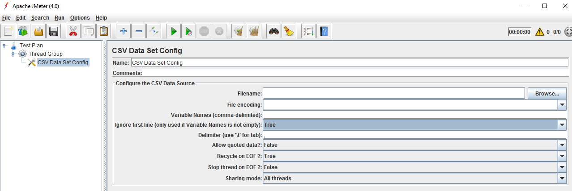Open Search with the binoculars icon
The height and width of the screenshot is (191, 572).
point(274,32)
